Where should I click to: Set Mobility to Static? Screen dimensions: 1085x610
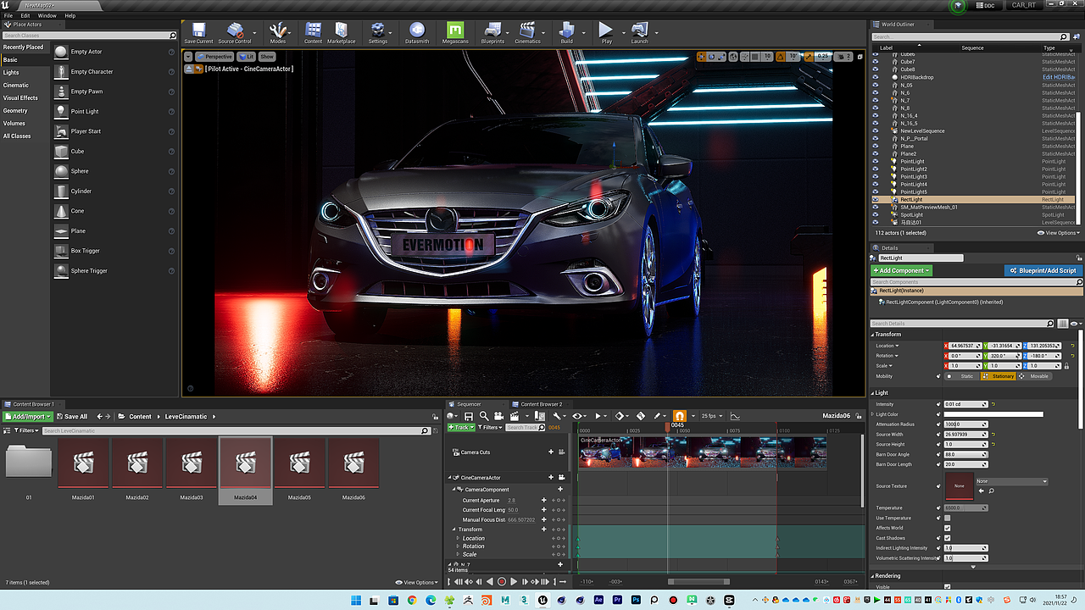pyautogui.click(x=961, y=376)
